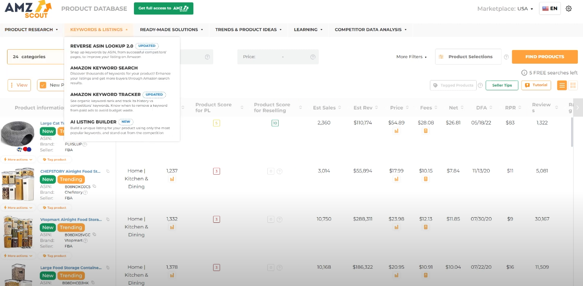Tag the CHEFSTORY product

click(54, 207)
